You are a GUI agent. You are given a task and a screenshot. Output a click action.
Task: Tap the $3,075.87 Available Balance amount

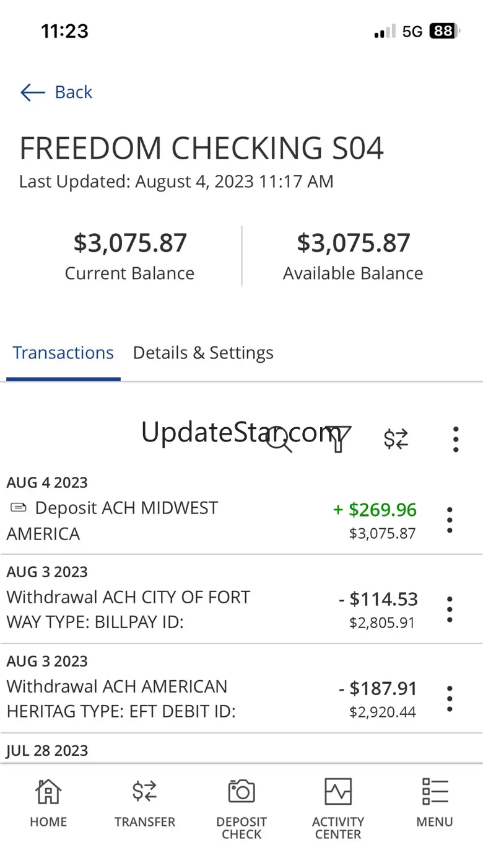coord(353,242)
